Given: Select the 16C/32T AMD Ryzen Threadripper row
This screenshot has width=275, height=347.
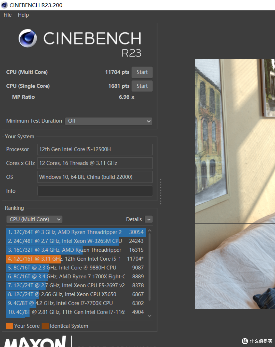Looking at the screenshot, I should pos(76,250).
